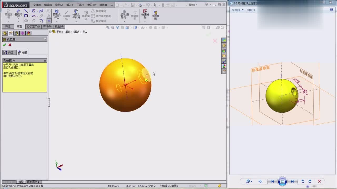This screenshot has width=337, height=189.
Task: Click 打印(P) in the image viewer
Action: coord(251,10)
